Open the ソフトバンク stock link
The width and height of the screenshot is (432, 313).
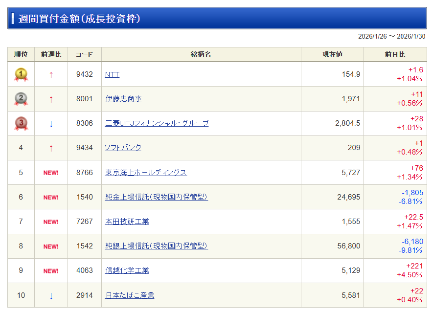click(x=123, y=148)
